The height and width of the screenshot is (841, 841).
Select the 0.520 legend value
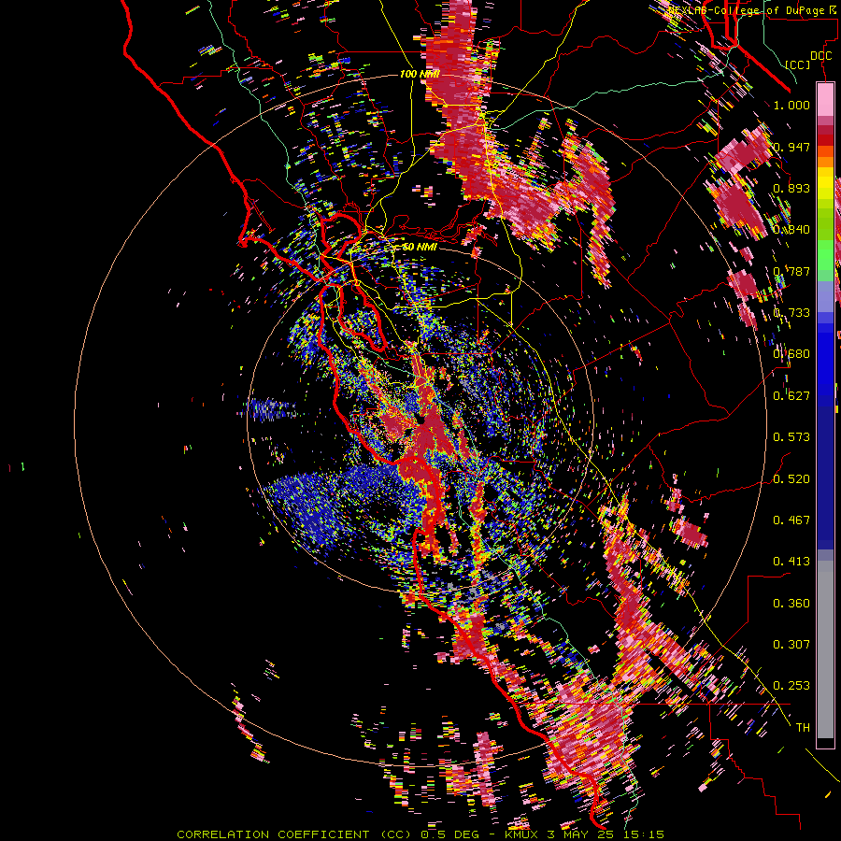tap(791, 479)
